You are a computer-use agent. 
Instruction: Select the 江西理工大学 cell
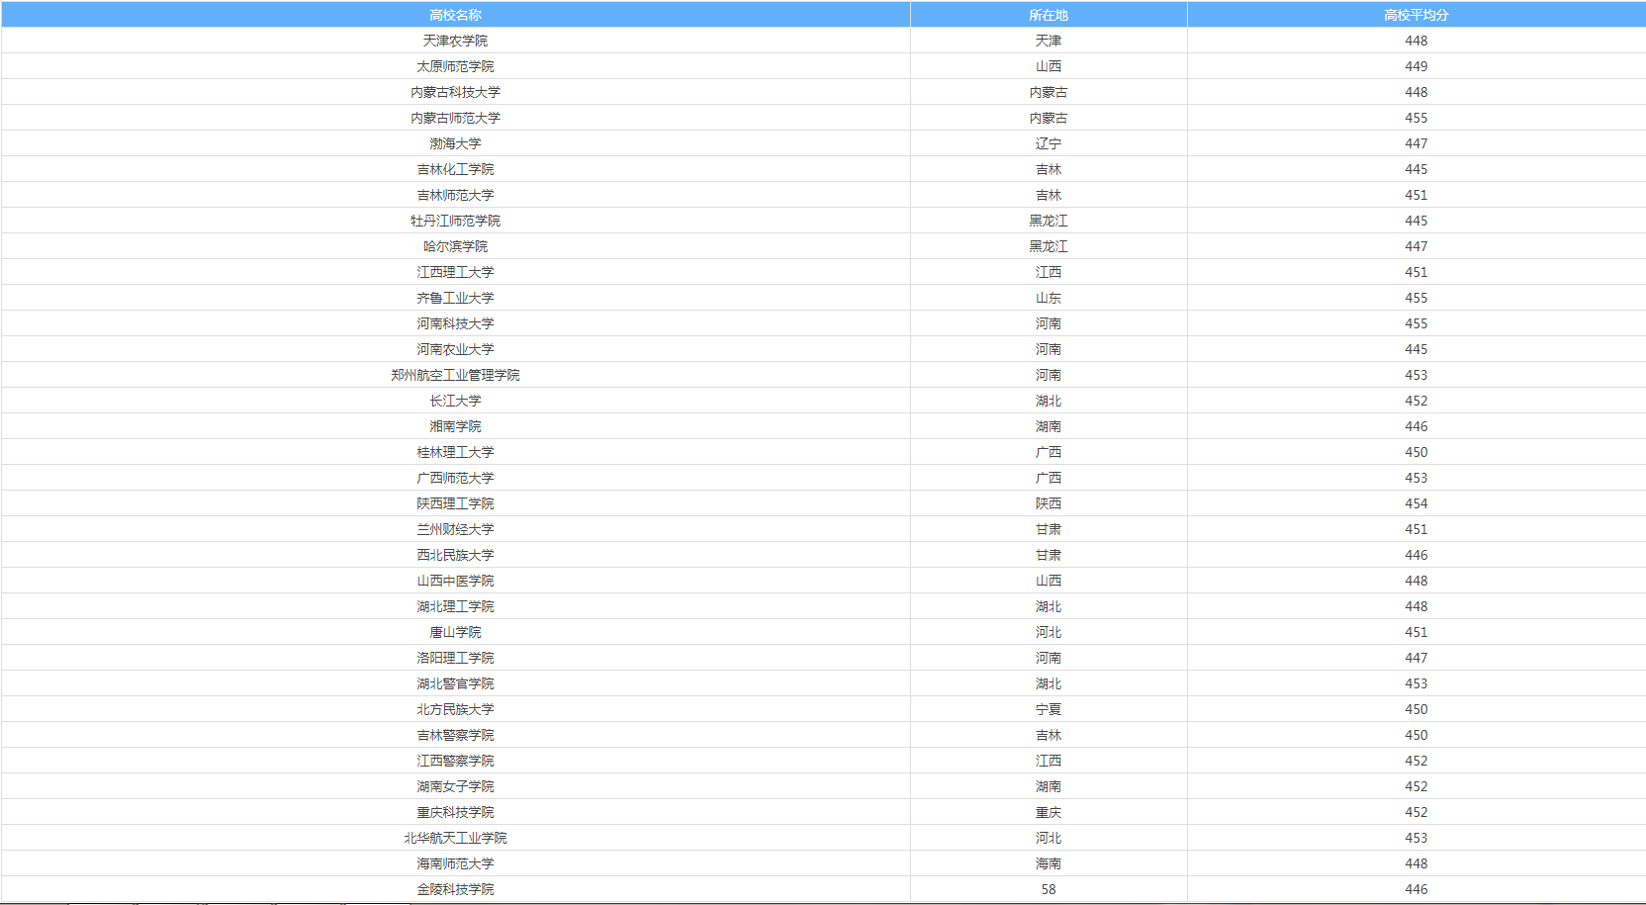click(455, 272)
